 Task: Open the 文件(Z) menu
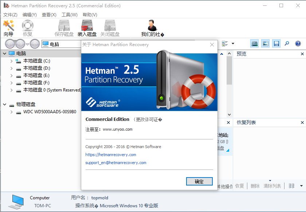(x=10, y=15)
